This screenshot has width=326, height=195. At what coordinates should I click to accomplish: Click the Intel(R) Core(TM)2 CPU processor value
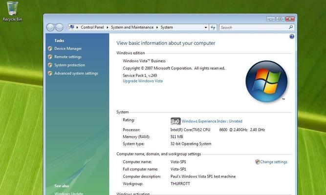click(x=217, y=130)
